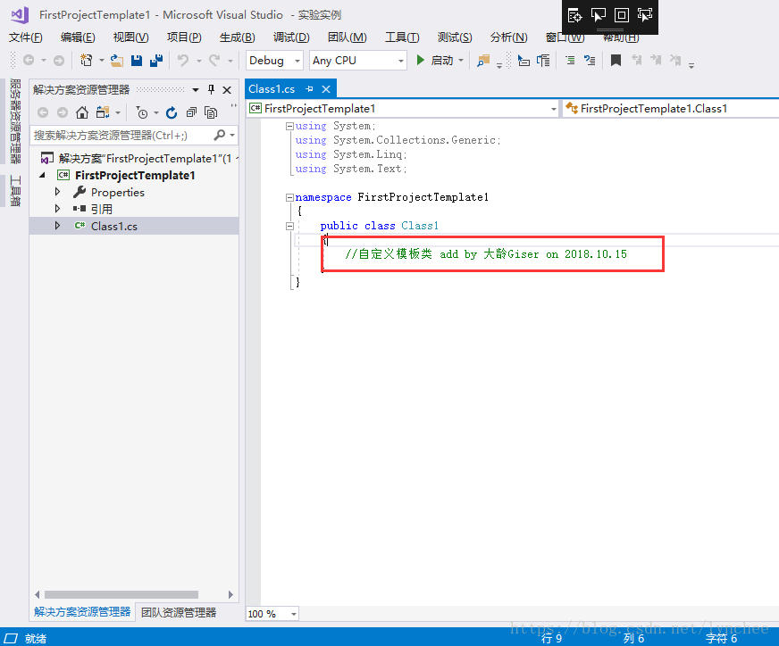Click the Find in Files toolbar icon
Viewport: 779px width, 646px height.
483,61
